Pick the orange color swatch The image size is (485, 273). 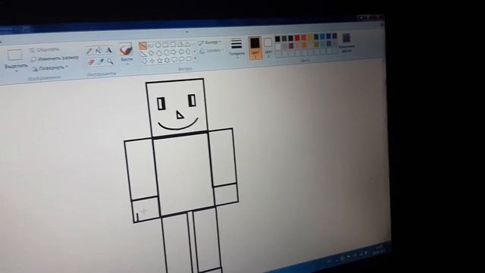[304, 38]
